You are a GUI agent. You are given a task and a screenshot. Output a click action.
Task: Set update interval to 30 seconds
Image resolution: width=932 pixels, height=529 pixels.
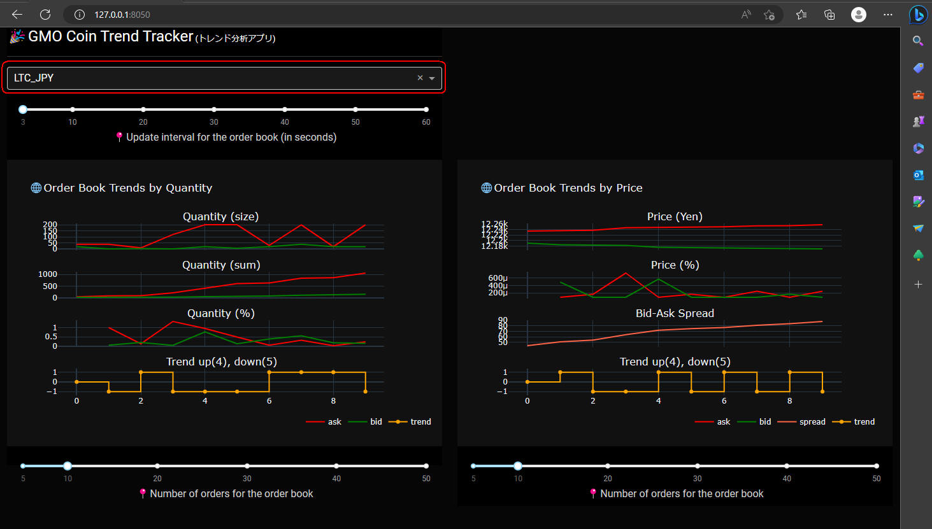coord(214,109)
